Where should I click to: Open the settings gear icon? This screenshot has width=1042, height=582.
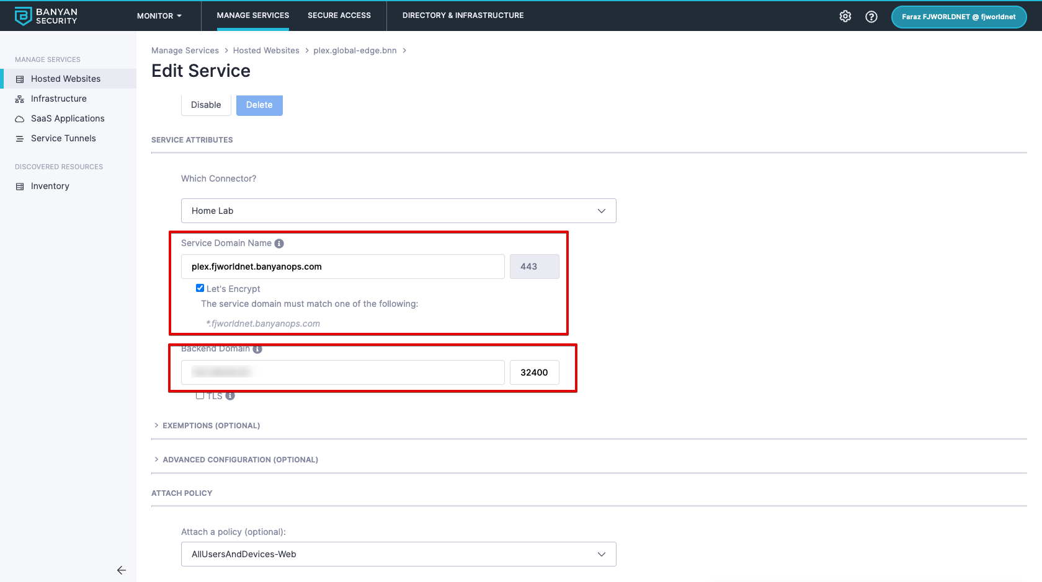845,16
